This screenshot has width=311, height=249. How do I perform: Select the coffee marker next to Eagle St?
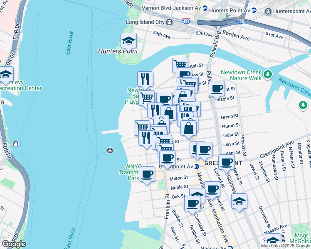(x=217, y=89)
